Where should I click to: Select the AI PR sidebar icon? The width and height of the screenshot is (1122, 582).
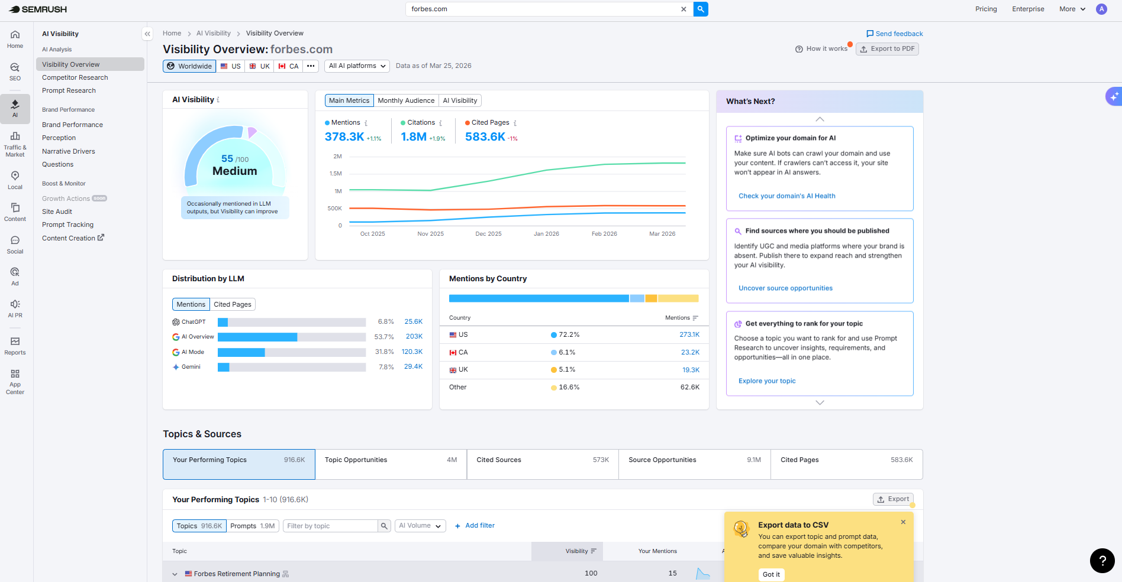15,307
